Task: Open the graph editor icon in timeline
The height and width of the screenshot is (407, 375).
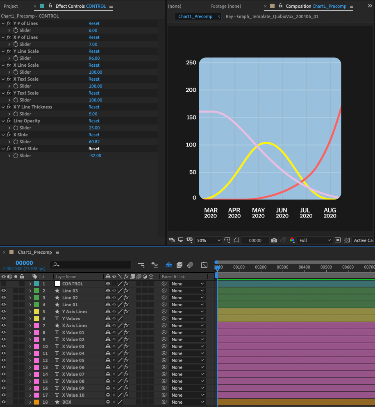Action: tap(204, 265)
